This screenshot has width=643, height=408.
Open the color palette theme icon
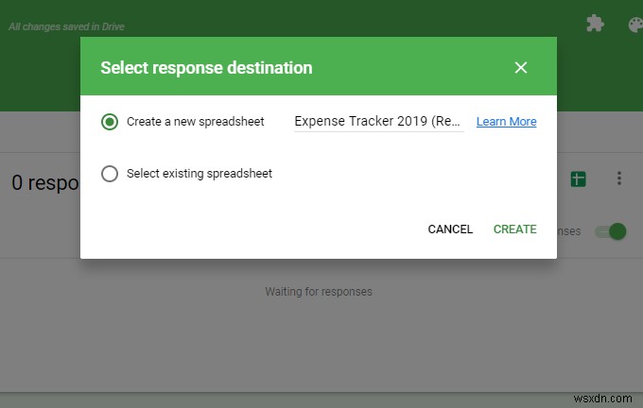pos(635,25)
